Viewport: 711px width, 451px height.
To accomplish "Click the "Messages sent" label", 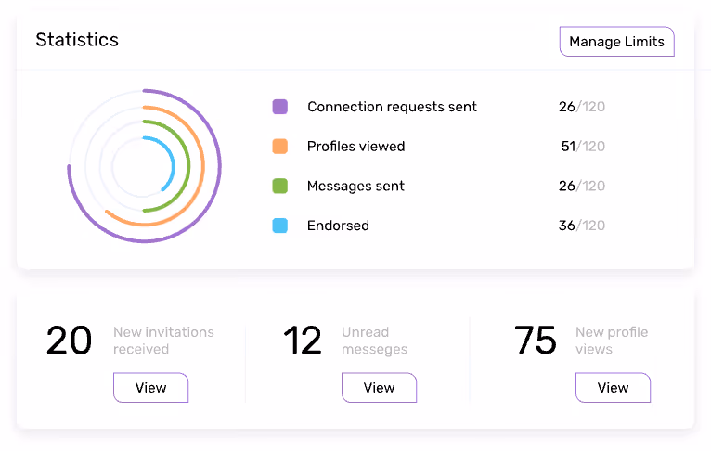I will [355, 186].
